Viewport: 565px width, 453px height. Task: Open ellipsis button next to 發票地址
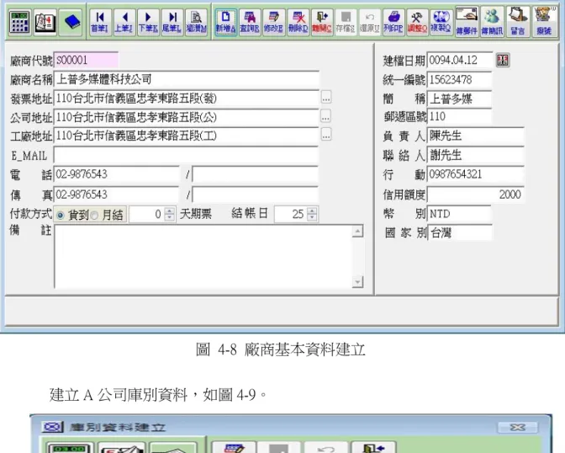(326, 98)
